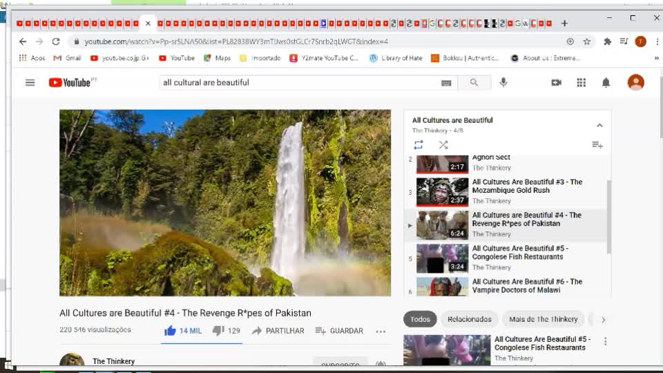Click the YouTube search input field

pos(299,82)
